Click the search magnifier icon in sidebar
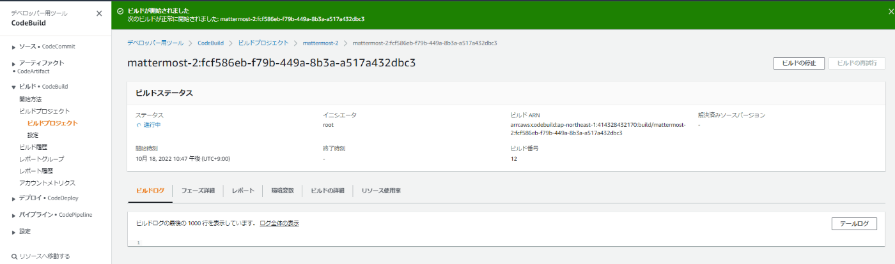The width and height of the screenshot is (895, 264). 14,256
